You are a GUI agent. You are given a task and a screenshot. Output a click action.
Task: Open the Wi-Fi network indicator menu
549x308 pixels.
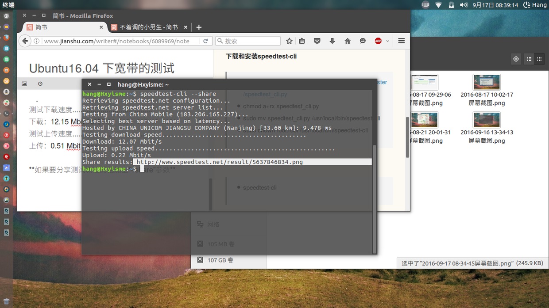pos(438,5)
